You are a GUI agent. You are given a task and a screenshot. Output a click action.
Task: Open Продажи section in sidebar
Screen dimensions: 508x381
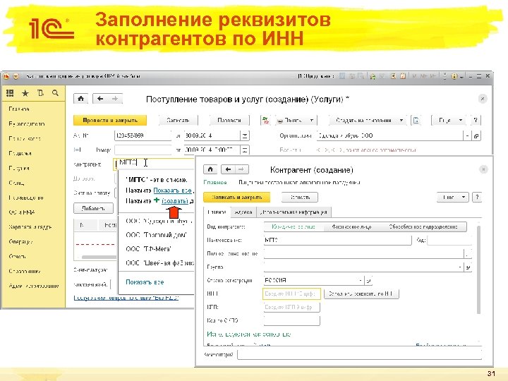[x=20, y=153]
